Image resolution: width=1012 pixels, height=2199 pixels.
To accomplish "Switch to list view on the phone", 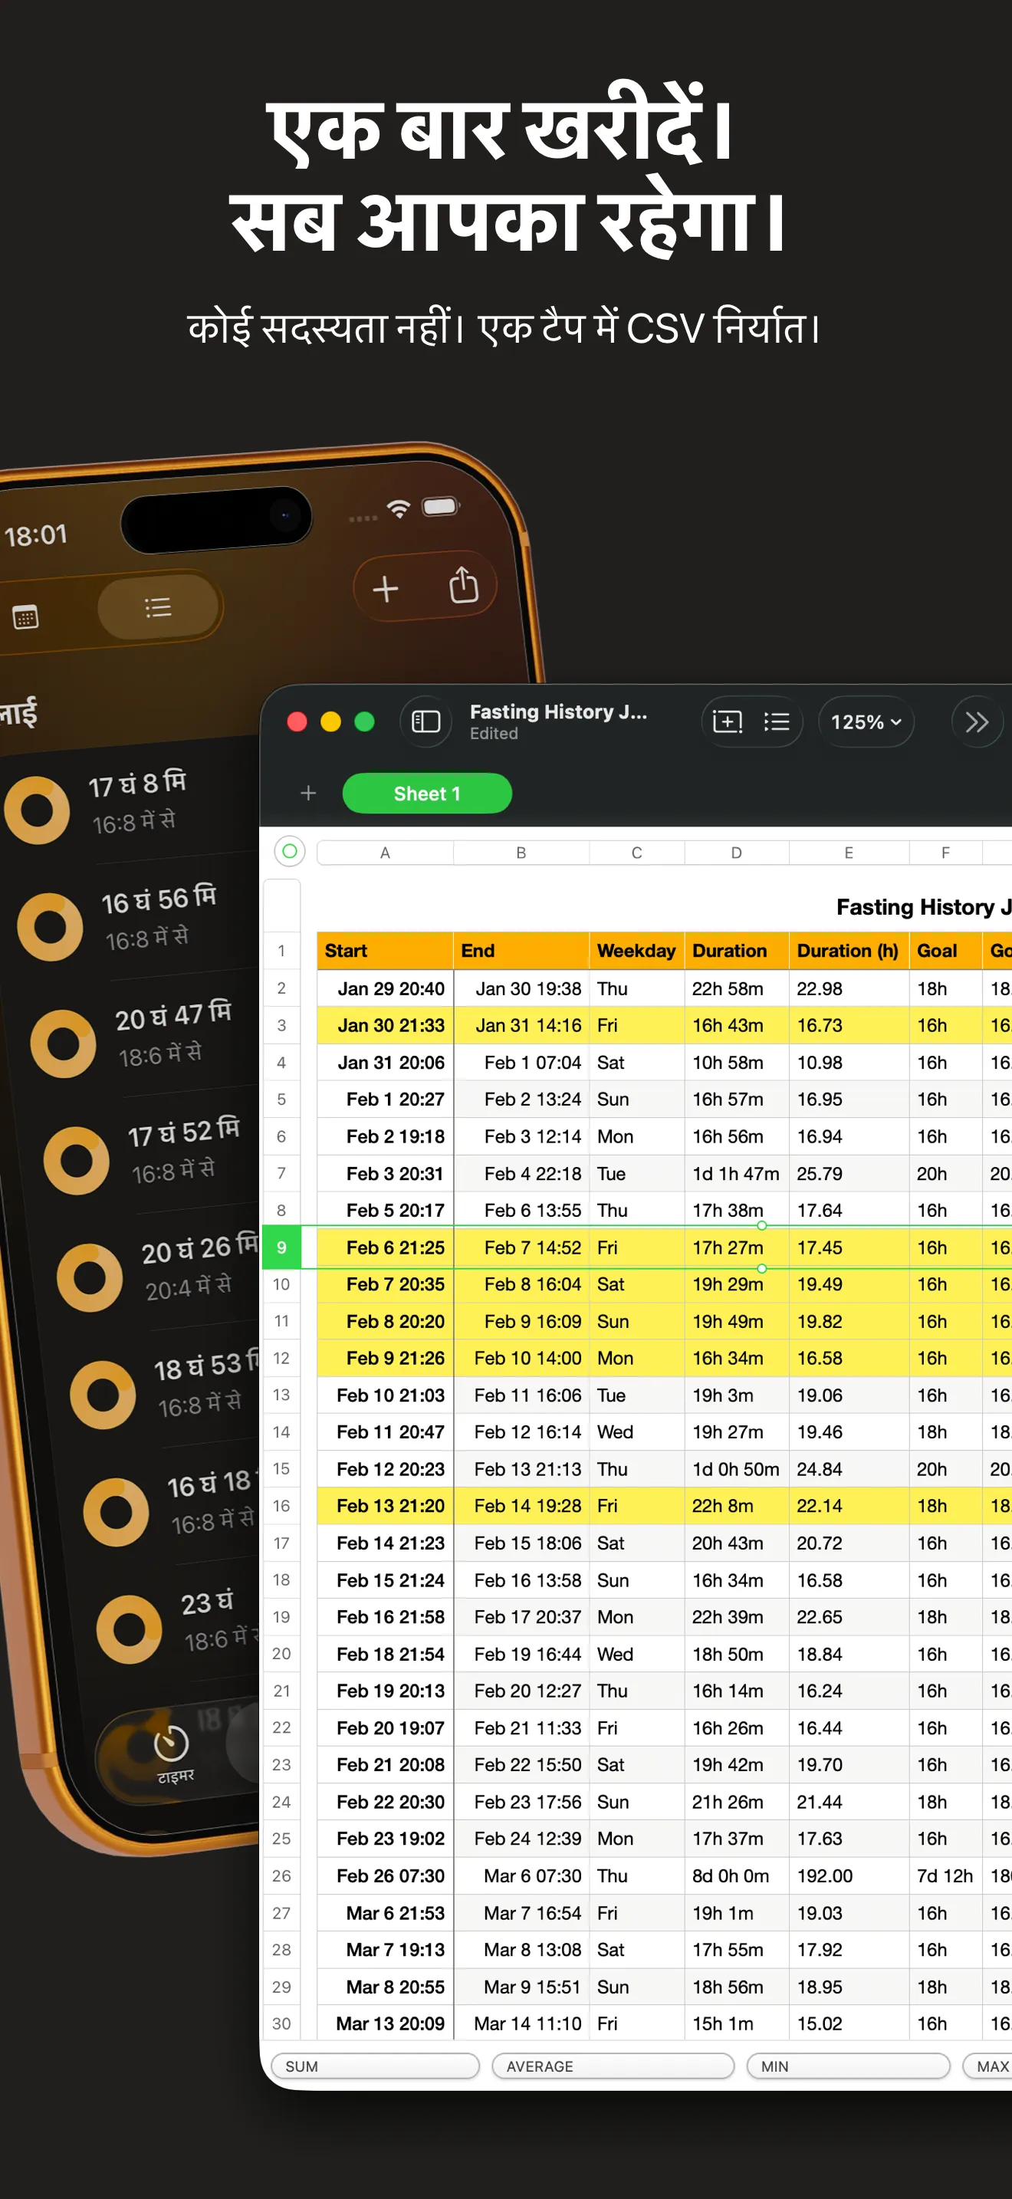I will pyautogui.click(x=158, y=607).
